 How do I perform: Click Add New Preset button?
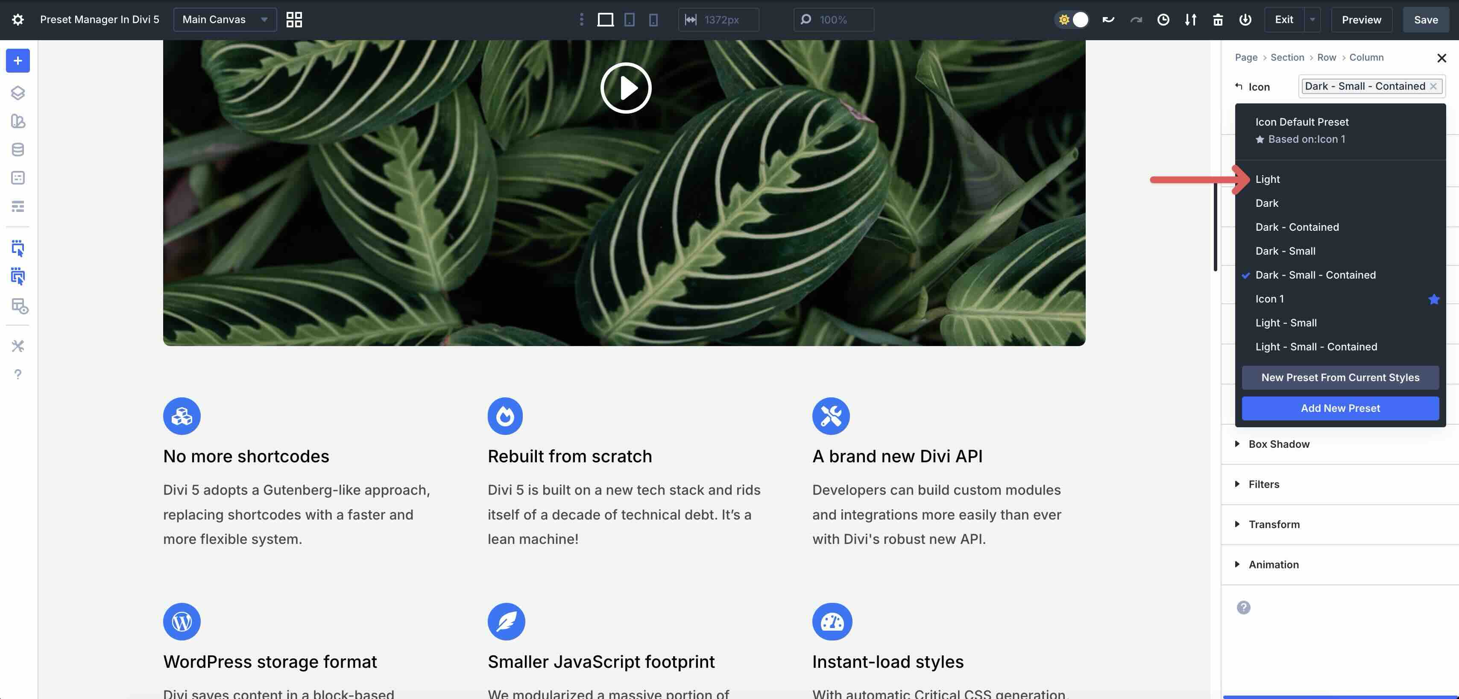coord(1340,408)
